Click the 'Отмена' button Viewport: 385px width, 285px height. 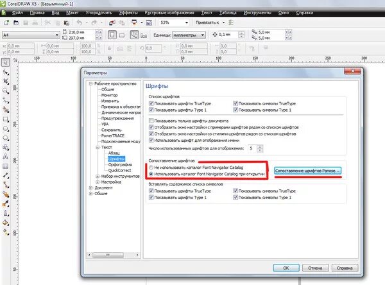(315, 268)
